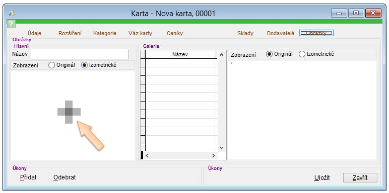The width and height of the screenshot is (389, 193).
Task: Open the Dodavatelé tab
Action: pos(281,33)
